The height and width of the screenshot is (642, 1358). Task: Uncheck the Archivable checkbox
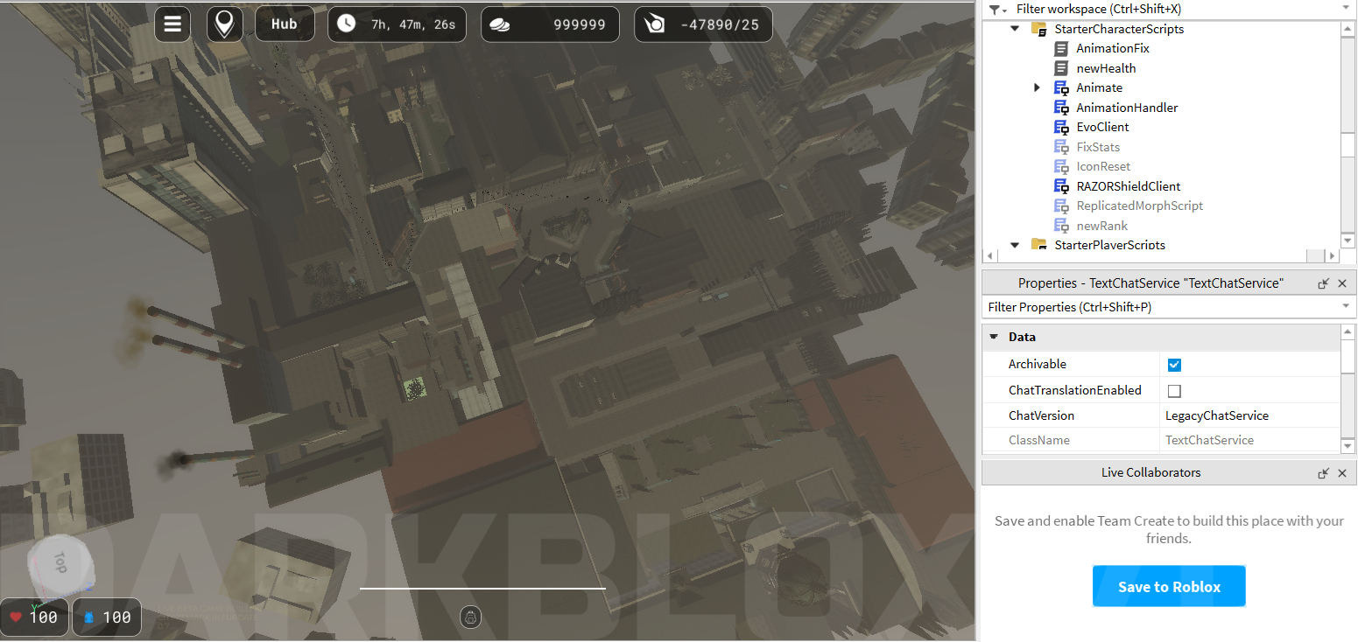point(1174,365)
